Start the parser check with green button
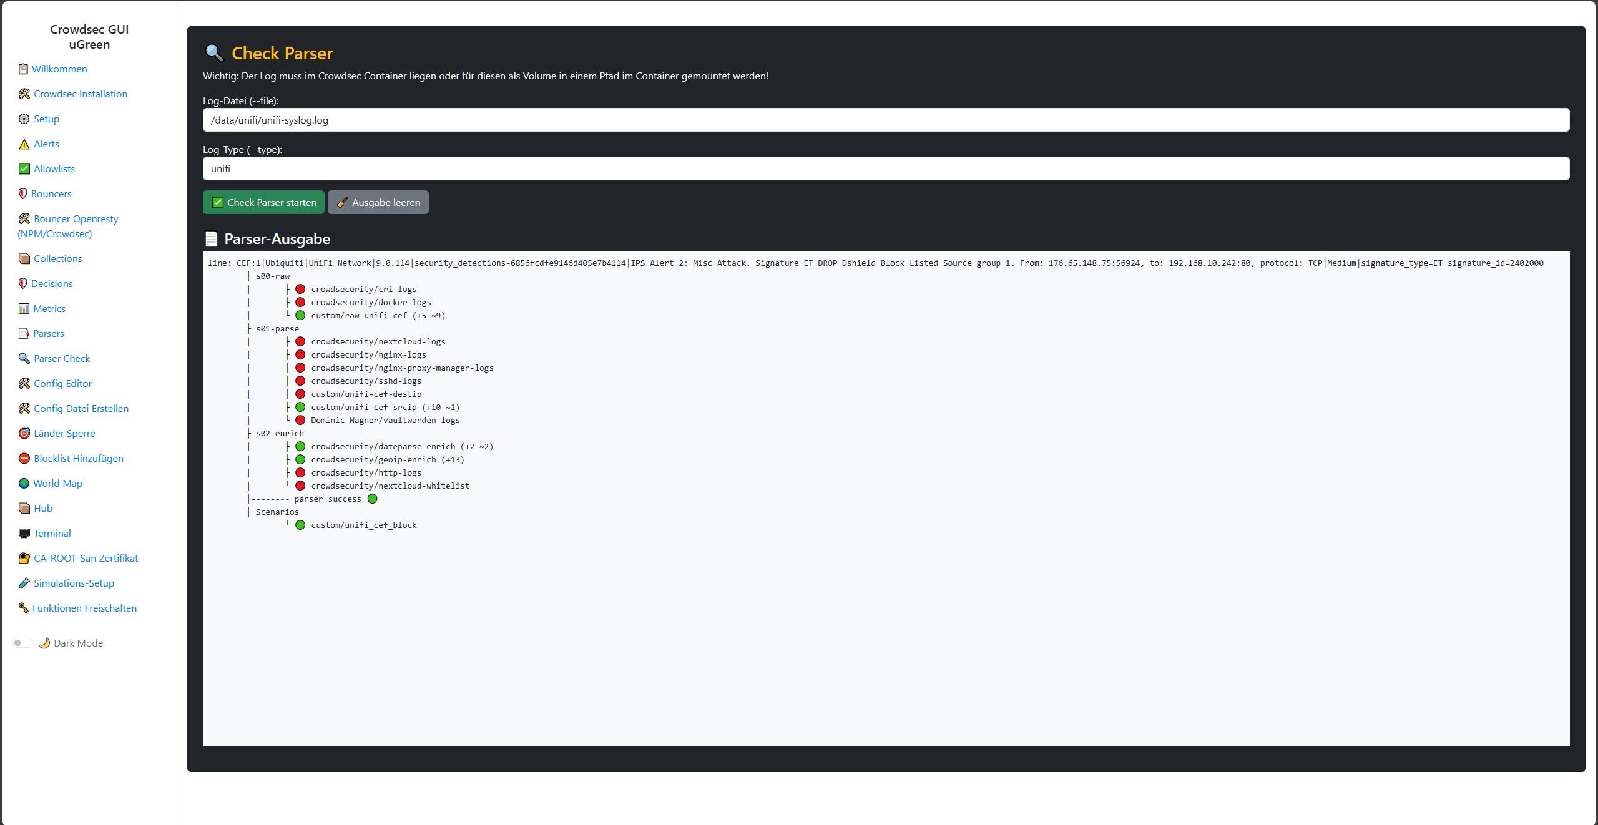The height and width of the screenshot is (825, 1598). point(263,202)
